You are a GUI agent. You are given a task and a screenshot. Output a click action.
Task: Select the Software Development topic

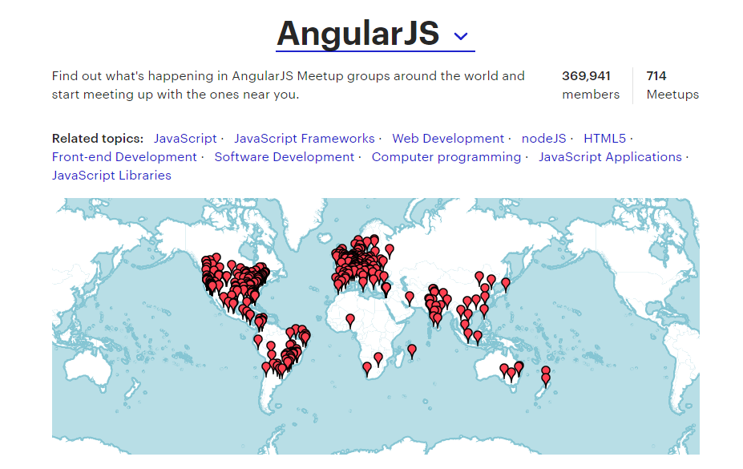click(285, 157)
